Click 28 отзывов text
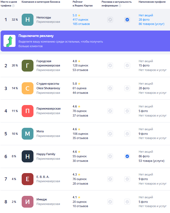Viewport: 170px width, 213px height. pos(80,184)
